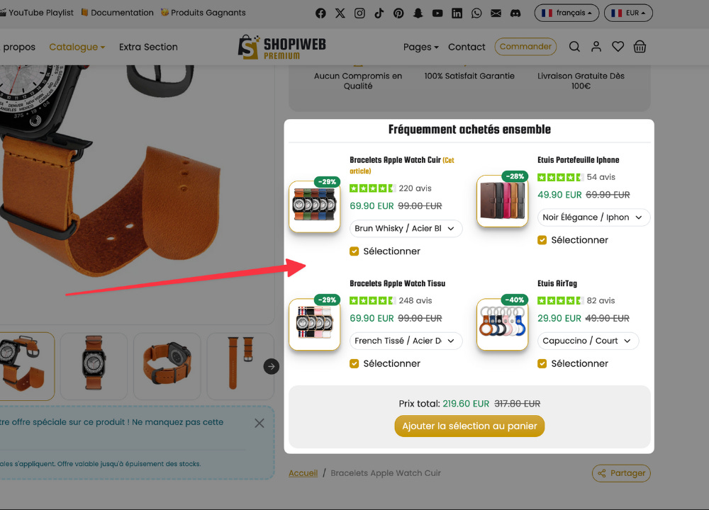Toggle Sélectionner for Bracelets Apple Watch Tissu
The height and width of the screenshot is (510, 709).
point(354,363)
